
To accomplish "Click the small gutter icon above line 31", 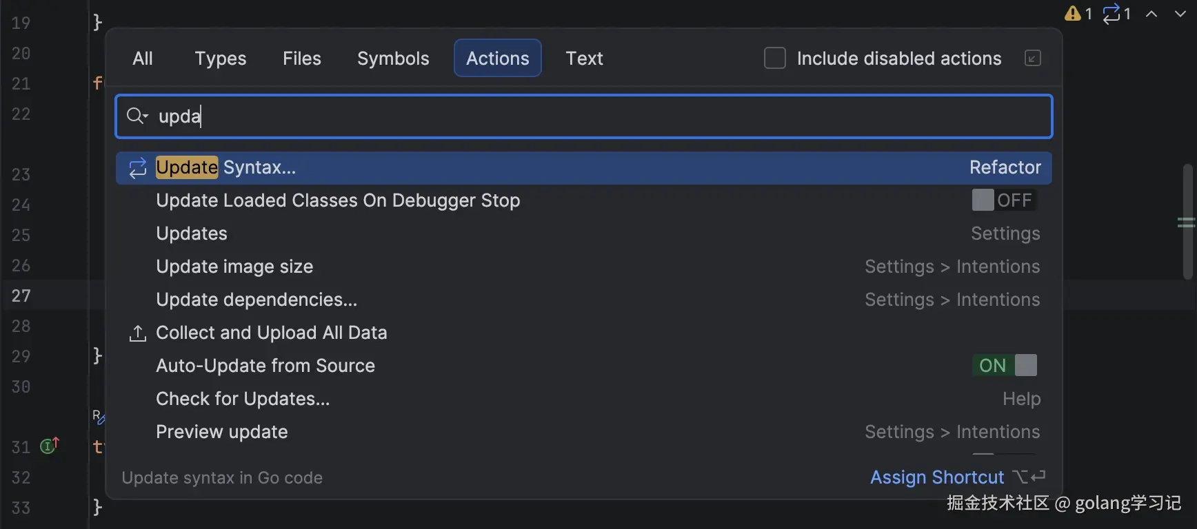I will [98, 416].
